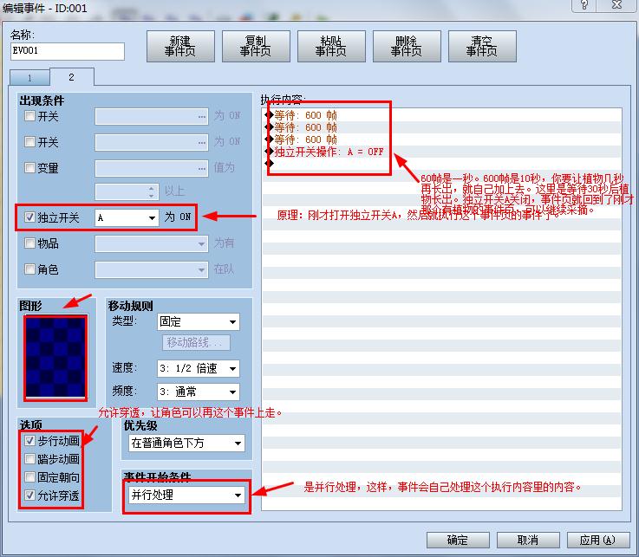Open the 速度 3: 1/2 倍速 dropdown
This screenshot has height=557, width=639.
[x=199, y=368]
